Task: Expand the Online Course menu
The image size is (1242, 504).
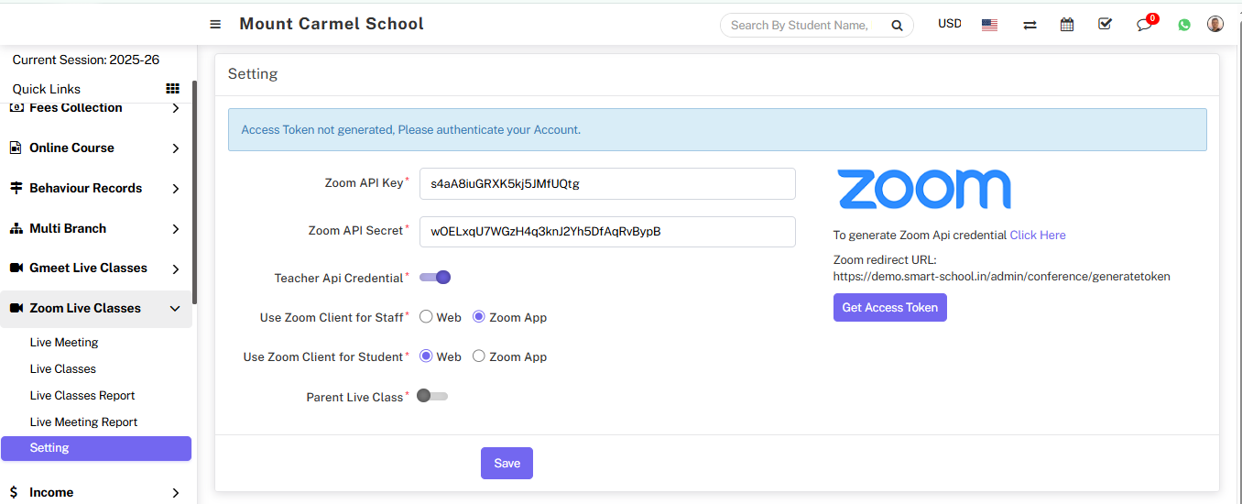Action: click(96, 148)
